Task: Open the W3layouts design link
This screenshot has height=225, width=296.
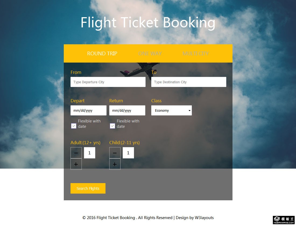Action: (x=204, y=218)
